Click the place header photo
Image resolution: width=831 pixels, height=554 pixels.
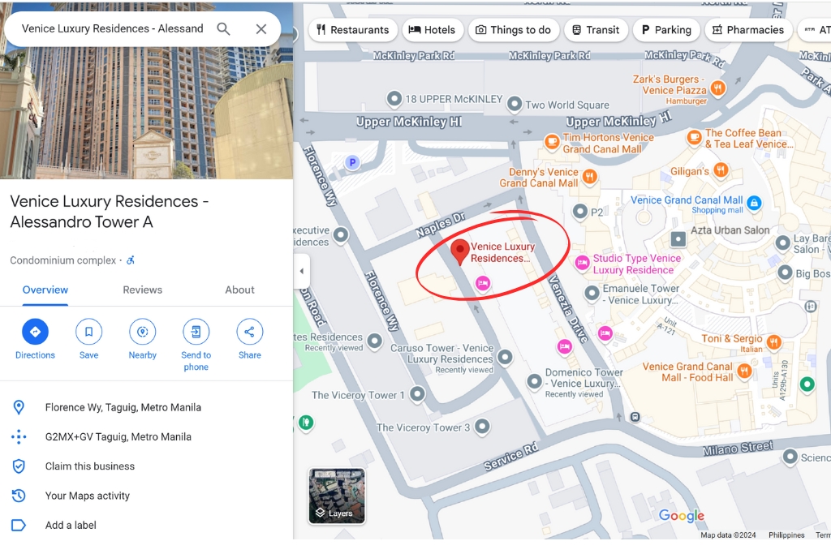pos(146,113)
